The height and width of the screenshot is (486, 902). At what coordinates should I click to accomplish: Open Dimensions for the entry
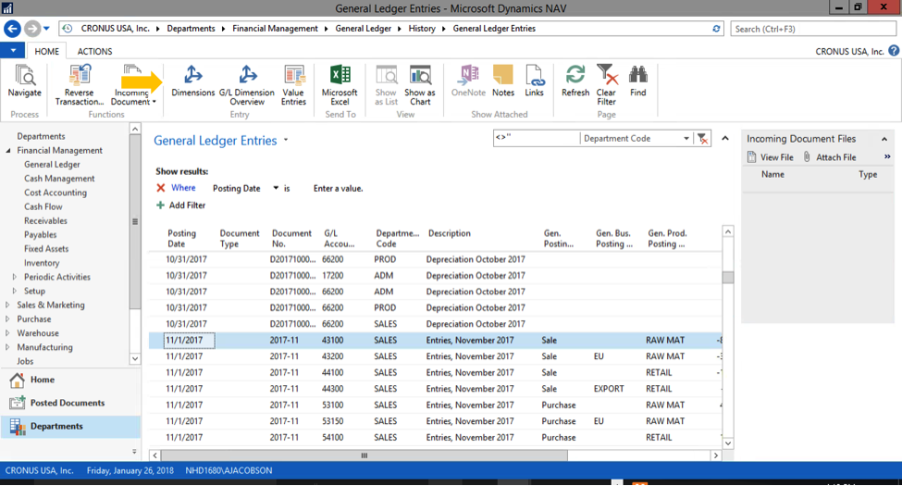(x=192, y=81)
